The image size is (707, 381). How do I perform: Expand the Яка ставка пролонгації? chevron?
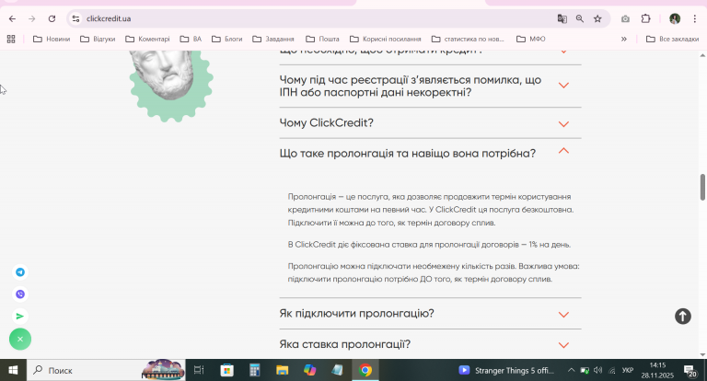pos(563,345)
